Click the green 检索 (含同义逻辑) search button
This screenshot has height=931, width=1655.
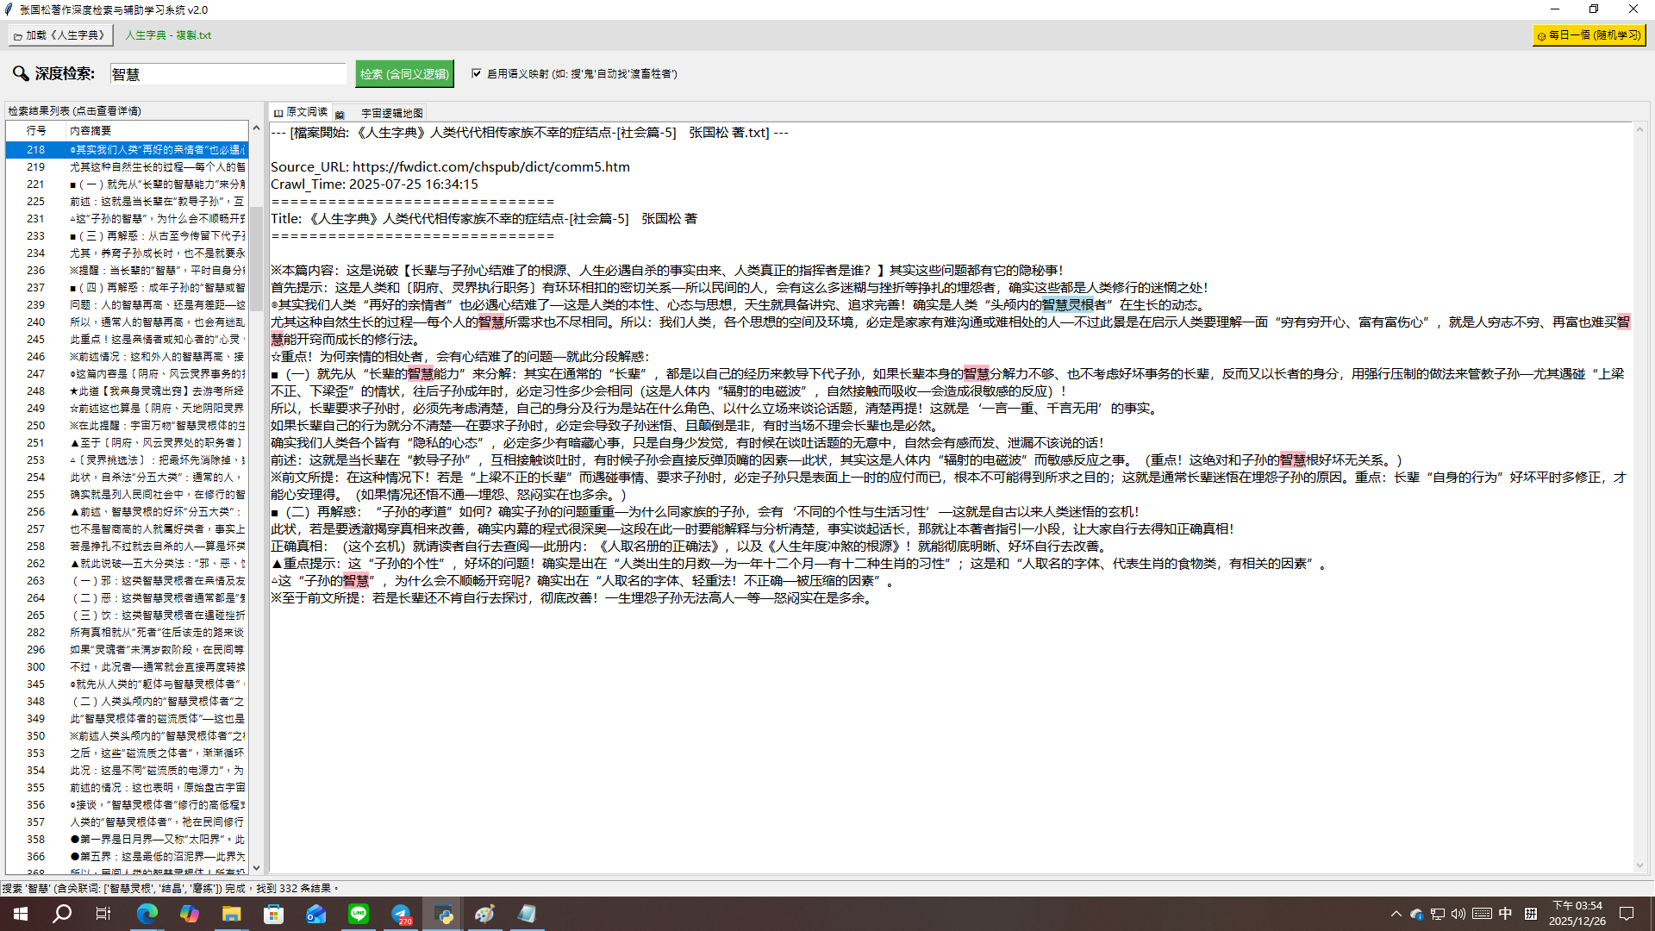pyautogui.click(x=404, y=74)
